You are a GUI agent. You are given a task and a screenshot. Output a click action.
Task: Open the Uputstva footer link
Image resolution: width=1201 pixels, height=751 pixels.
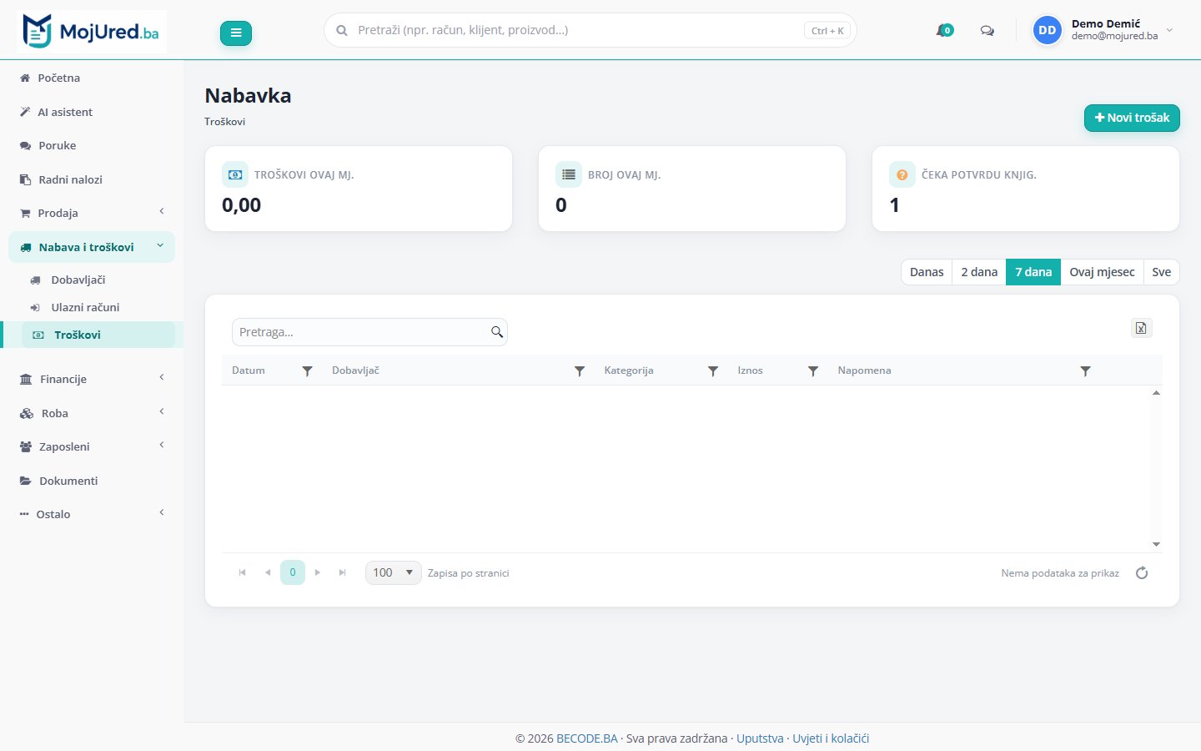[x=760, y=738]
